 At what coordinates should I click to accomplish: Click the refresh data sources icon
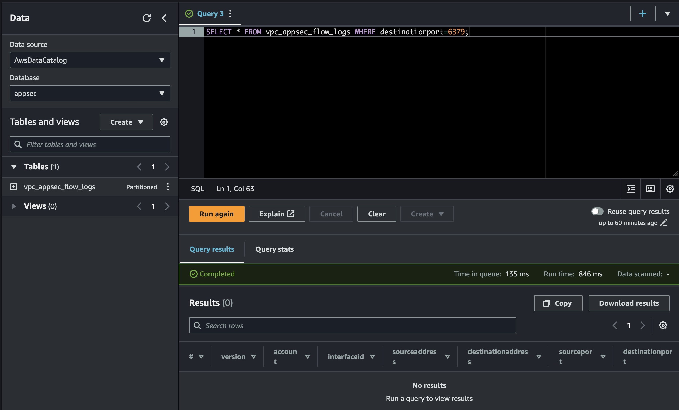click(x=146, y=17)
